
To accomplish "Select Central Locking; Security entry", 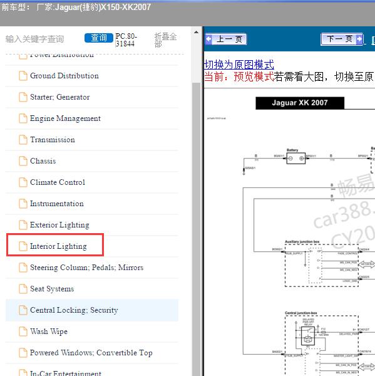I will [74, 310].
